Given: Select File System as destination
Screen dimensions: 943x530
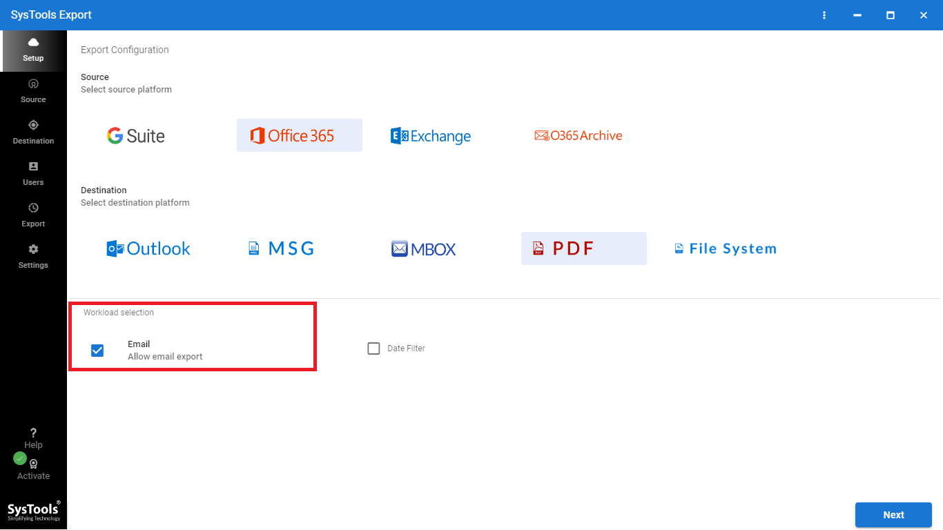Looking at the screenshot, I should 726,248.
